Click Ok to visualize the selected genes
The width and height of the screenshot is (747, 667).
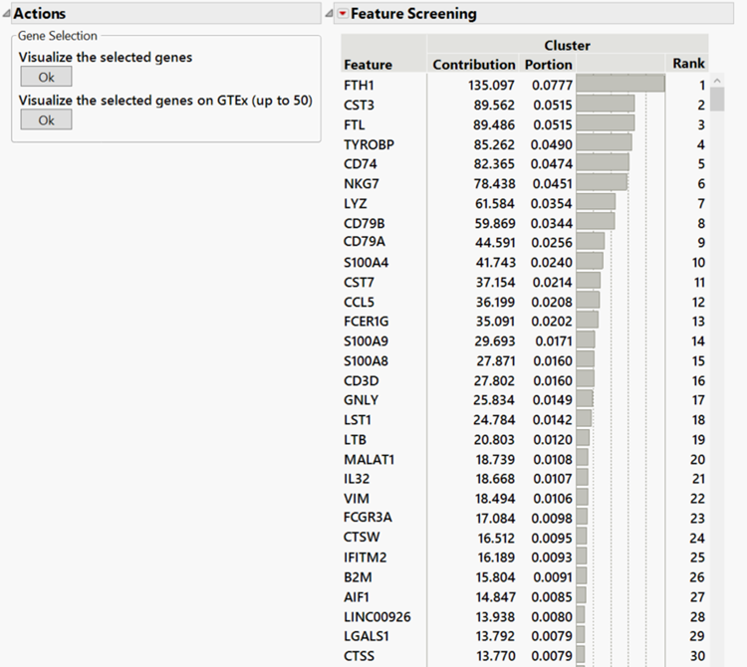click(46, 78)
